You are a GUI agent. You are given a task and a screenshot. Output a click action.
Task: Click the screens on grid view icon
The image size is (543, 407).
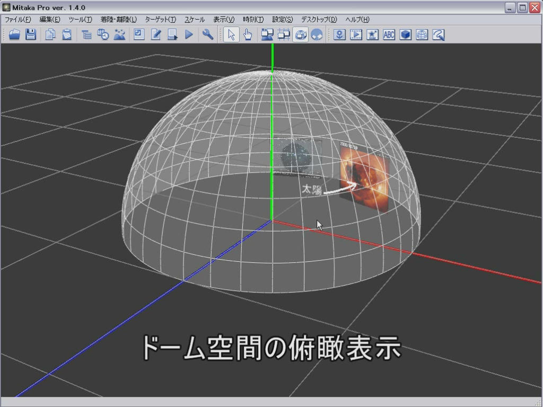[x=284, y=34]
